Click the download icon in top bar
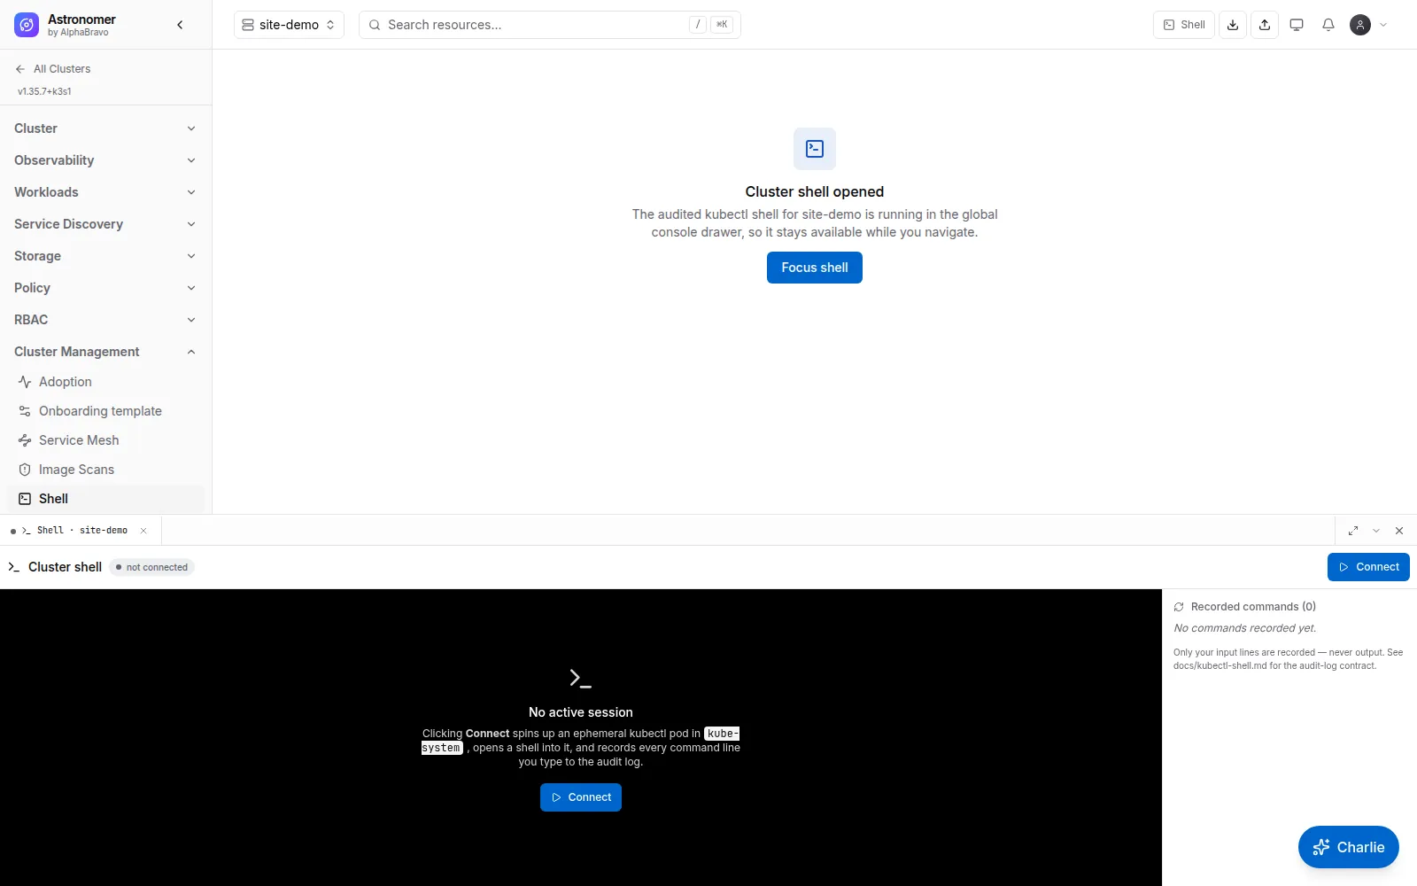This screenshot has width=1417, height=886. point(1233,25)
